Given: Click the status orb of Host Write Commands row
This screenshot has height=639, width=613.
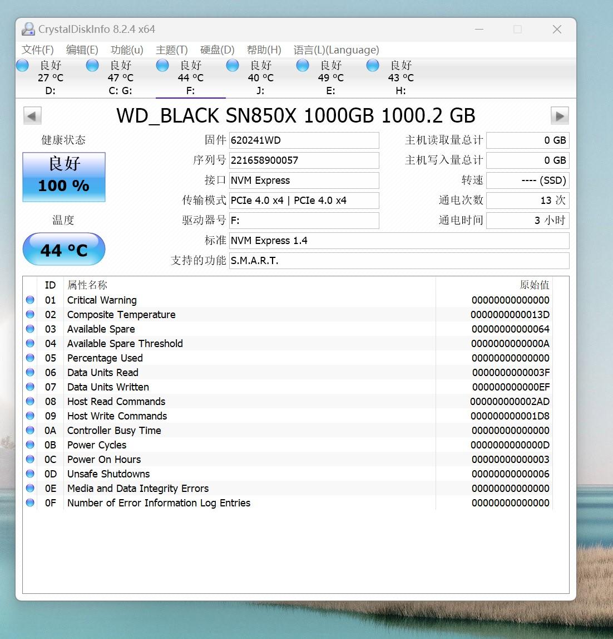Looking at the screenshot, I should point(30,416).
